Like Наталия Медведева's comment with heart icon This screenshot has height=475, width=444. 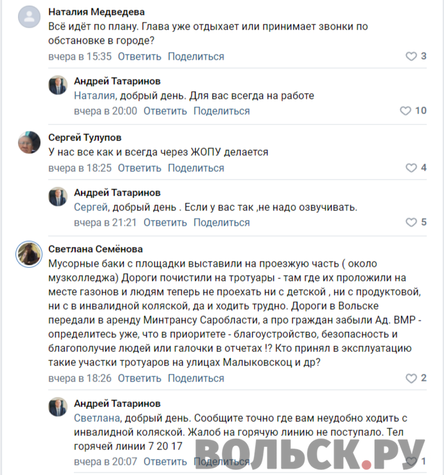[411, 56]
